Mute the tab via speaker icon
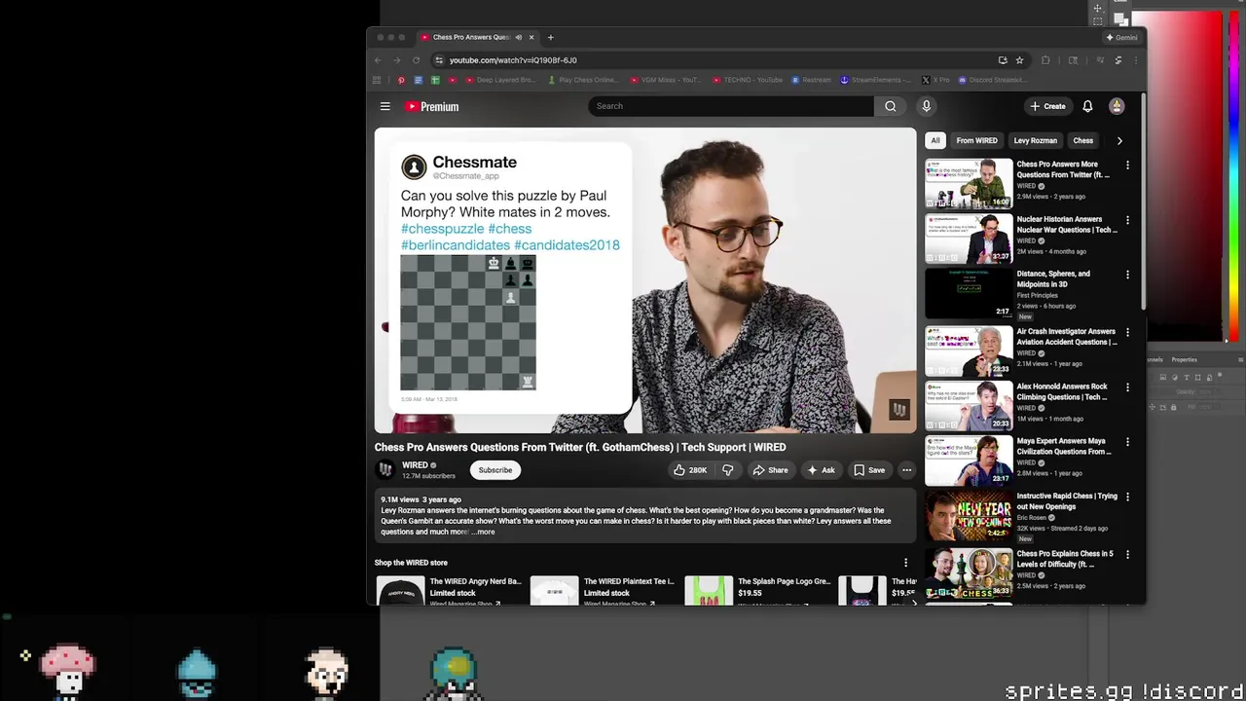This screenshot has height=701, width=1246. click(x=518, y=37)
